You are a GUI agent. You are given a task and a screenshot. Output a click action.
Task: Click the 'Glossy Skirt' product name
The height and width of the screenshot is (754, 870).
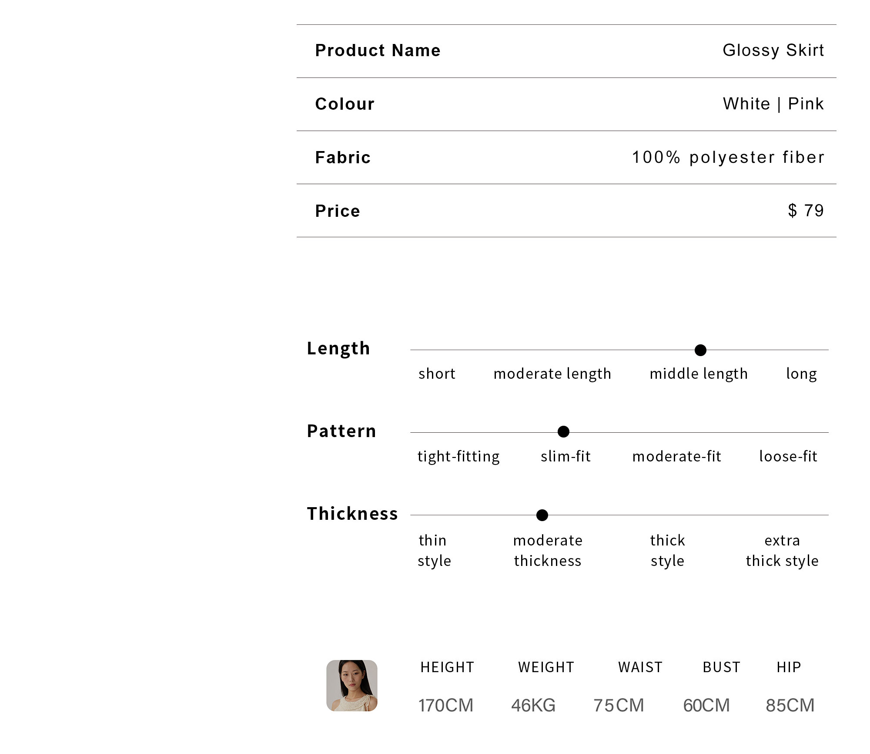[773, 50]
